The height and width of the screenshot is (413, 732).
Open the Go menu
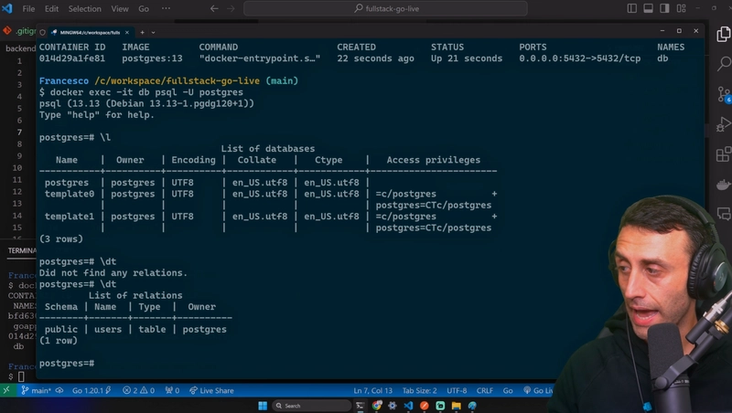point(144,9)
